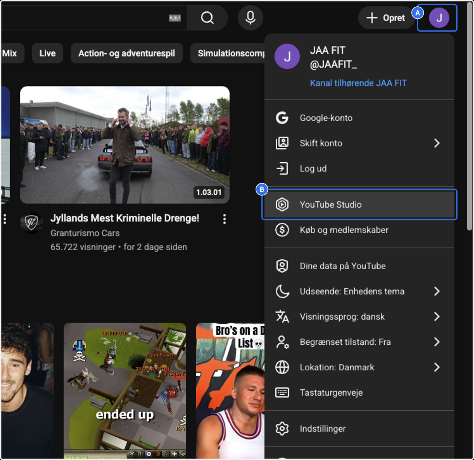474x460 pixels.
Task: Open Tastaturgenveje menu item
Action: [359, 392]
